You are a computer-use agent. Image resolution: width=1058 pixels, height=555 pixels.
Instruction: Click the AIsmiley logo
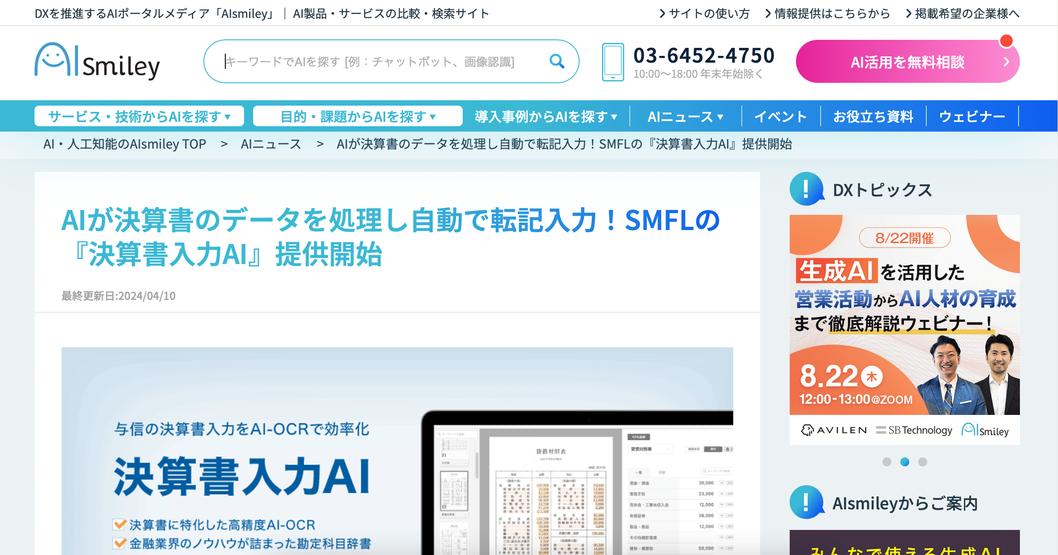pyautogui.click(x=97, y=61)
